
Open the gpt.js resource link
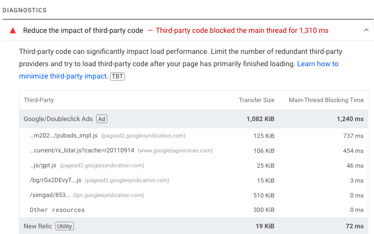point(43,166)
